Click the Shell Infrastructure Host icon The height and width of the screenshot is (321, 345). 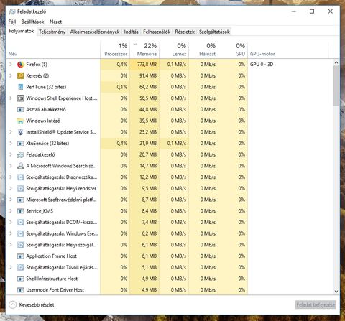tap(20, 279)
